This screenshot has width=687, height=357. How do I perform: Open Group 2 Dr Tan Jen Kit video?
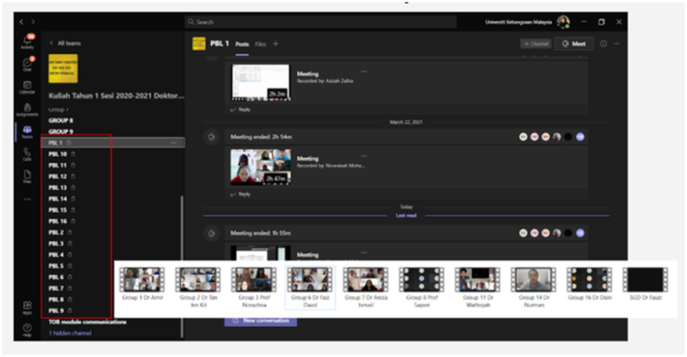point(198,288)
